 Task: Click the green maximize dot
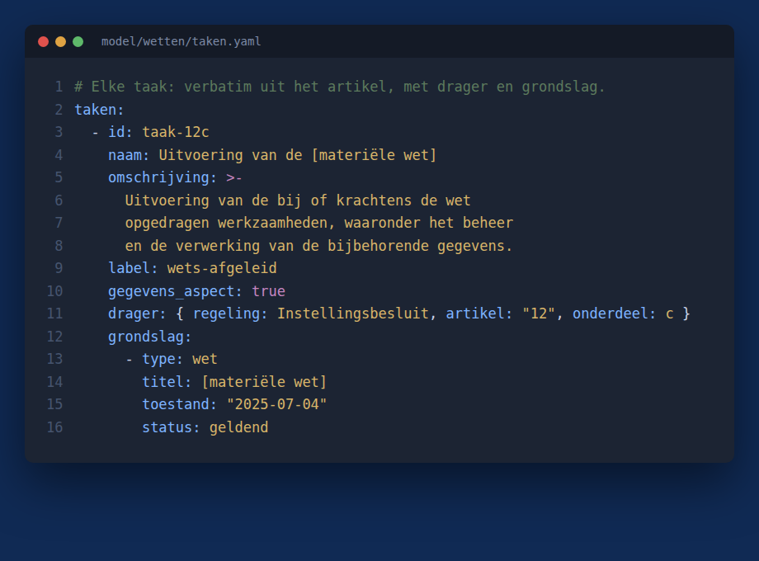(78, 41)
